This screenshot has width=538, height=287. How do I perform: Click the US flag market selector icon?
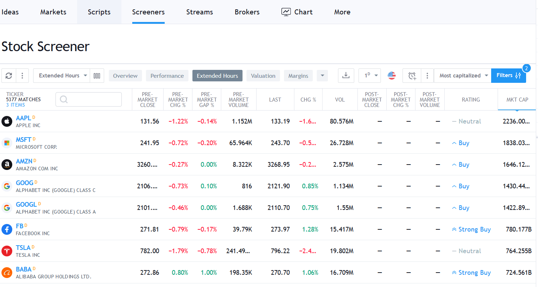(x=392, y=75)
